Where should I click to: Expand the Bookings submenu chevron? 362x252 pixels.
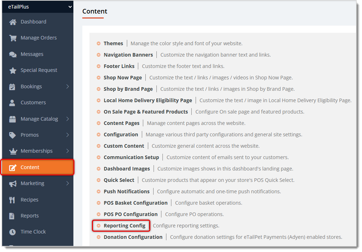tap(68, 86)
